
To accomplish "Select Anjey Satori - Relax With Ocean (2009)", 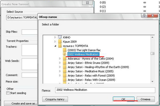I will click(91, 80).
